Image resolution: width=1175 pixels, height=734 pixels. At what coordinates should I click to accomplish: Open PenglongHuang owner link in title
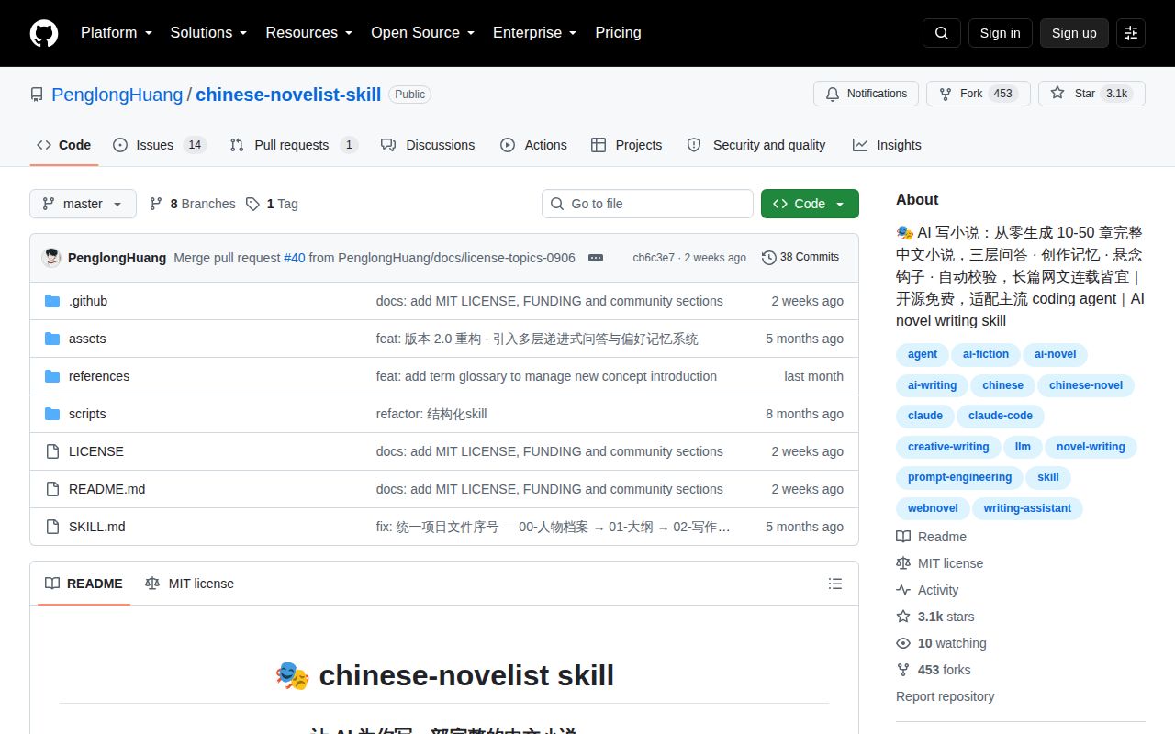(x=117, y=95)
